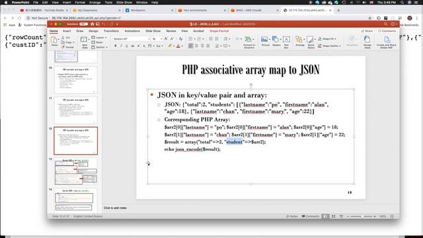423x238 pixels.
Task: Click the Save icon in title bar
Action: [98, 24]
